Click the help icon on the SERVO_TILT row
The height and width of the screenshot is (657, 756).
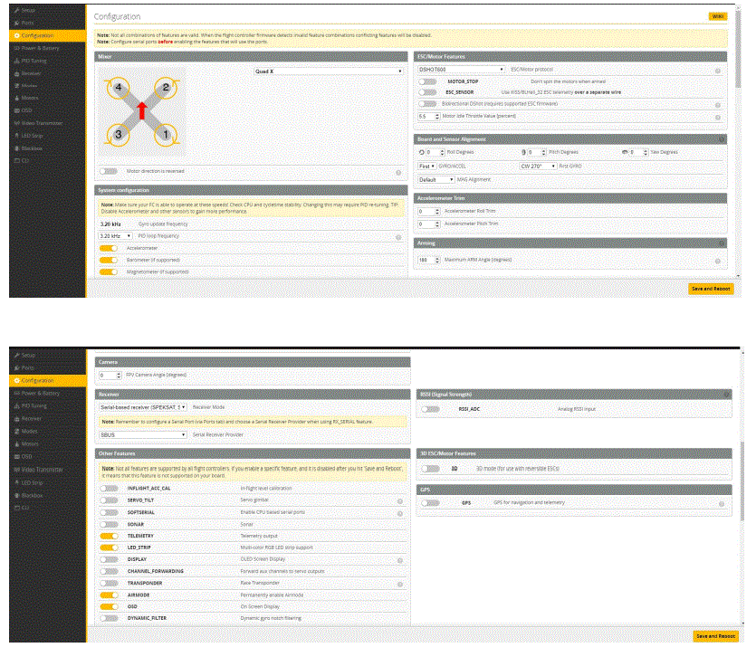pyautogui.click(x=399, y=501)
